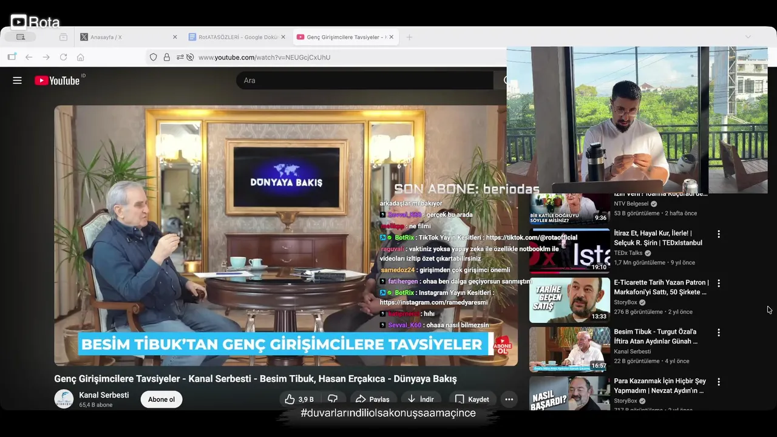Close the Genç Girişimcilere Tavsiyeler tab
777x437 pixels.
tap(391, 37)
